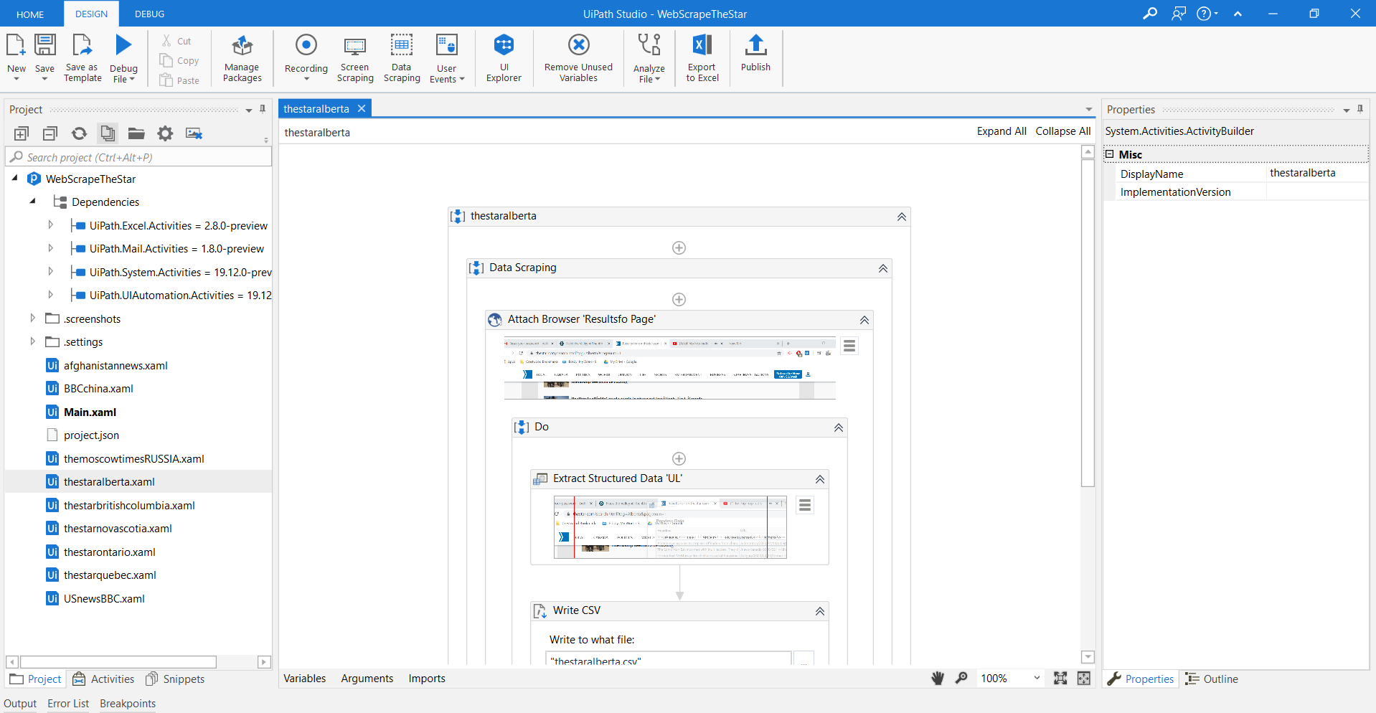This screenshot has width=1376, height=713.
Task: Collapse the Attach Browser activity
Action: click(x=864, y=320)
